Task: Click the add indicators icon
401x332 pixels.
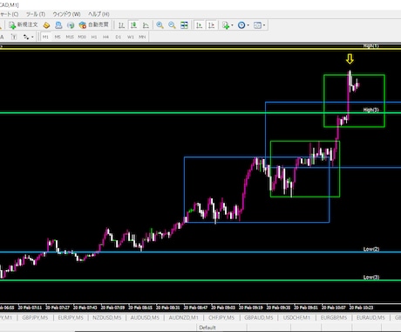Action: [226, 25]
